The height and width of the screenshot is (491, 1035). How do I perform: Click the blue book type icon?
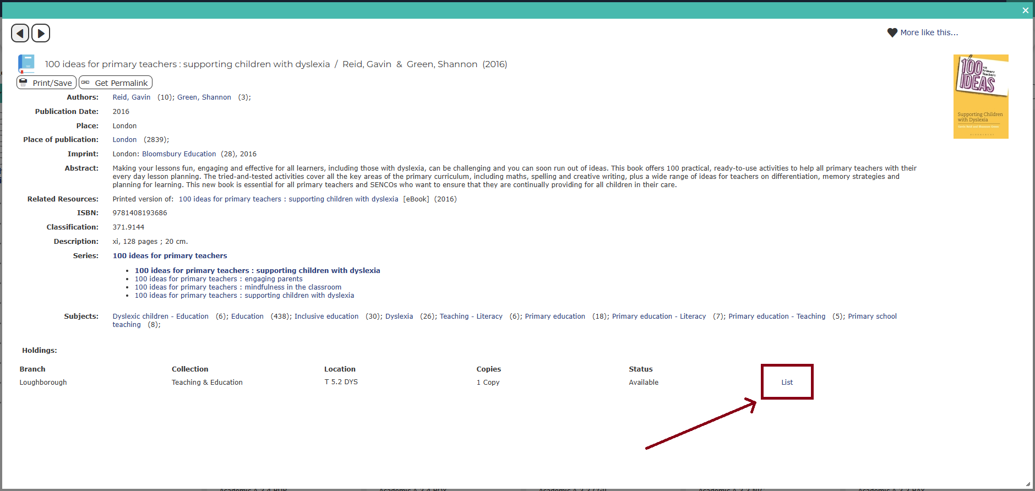[x=26, y=64]
